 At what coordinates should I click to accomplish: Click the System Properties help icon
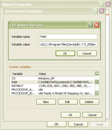(x=102, y=4)
